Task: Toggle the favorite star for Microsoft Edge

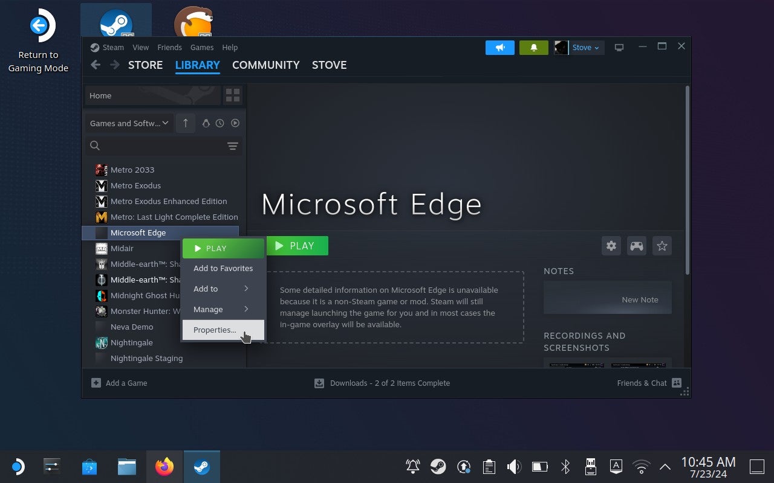Action: coord(662,246)
